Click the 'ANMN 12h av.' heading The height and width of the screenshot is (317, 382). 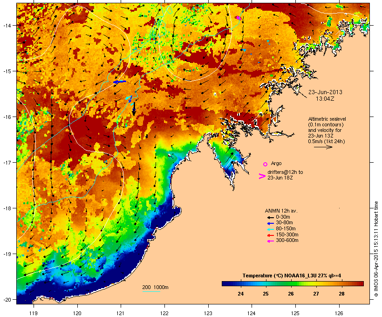pos(281,211)
